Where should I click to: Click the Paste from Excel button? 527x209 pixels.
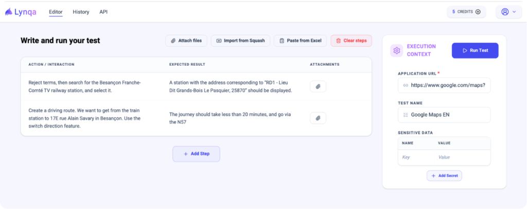300,41
